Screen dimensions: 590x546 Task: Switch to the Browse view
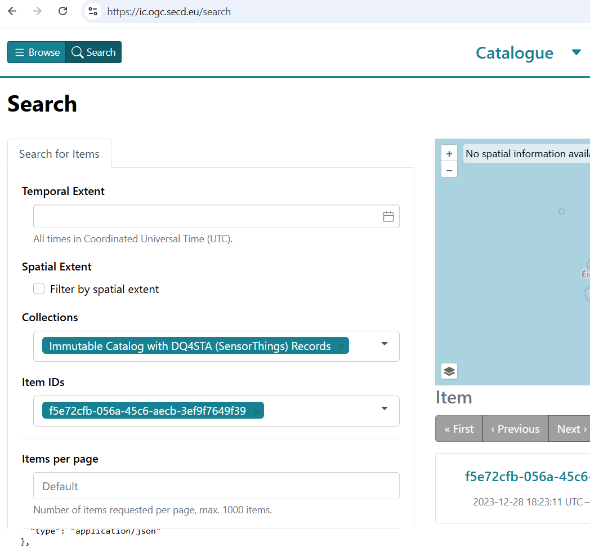[x=37, y=52]
